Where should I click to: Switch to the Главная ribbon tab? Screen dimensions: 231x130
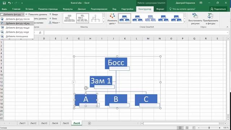(16, 9)
